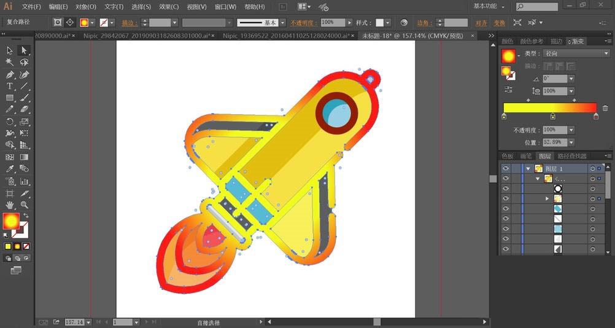Choose the Eraser tool
615x328 pixels.
pyautogui.click(x=25, y=109)
